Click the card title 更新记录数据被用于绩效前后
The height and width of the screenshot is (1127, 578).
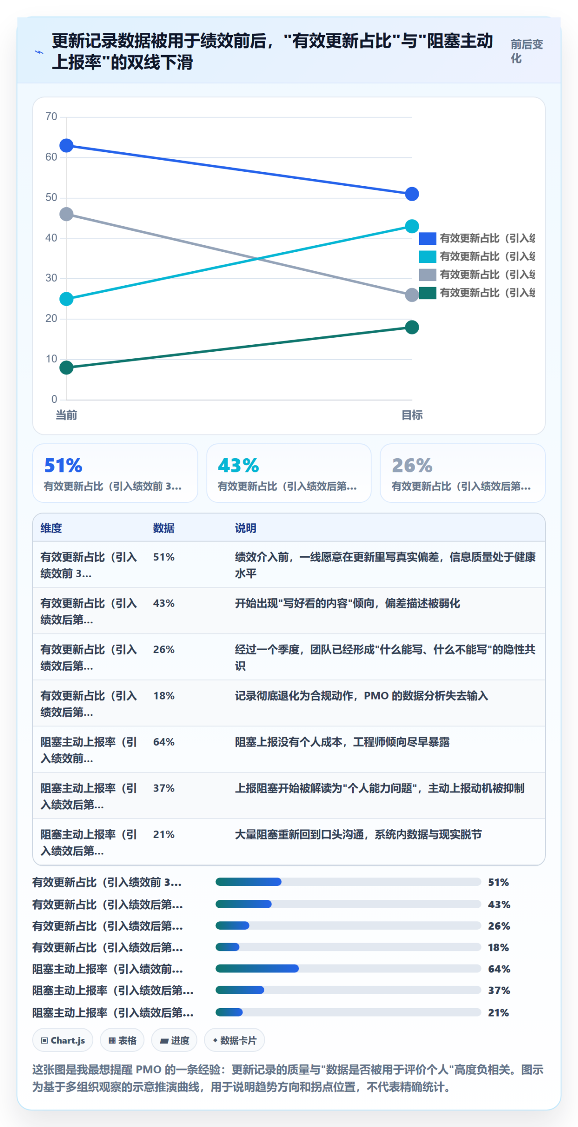coord(272,52)
